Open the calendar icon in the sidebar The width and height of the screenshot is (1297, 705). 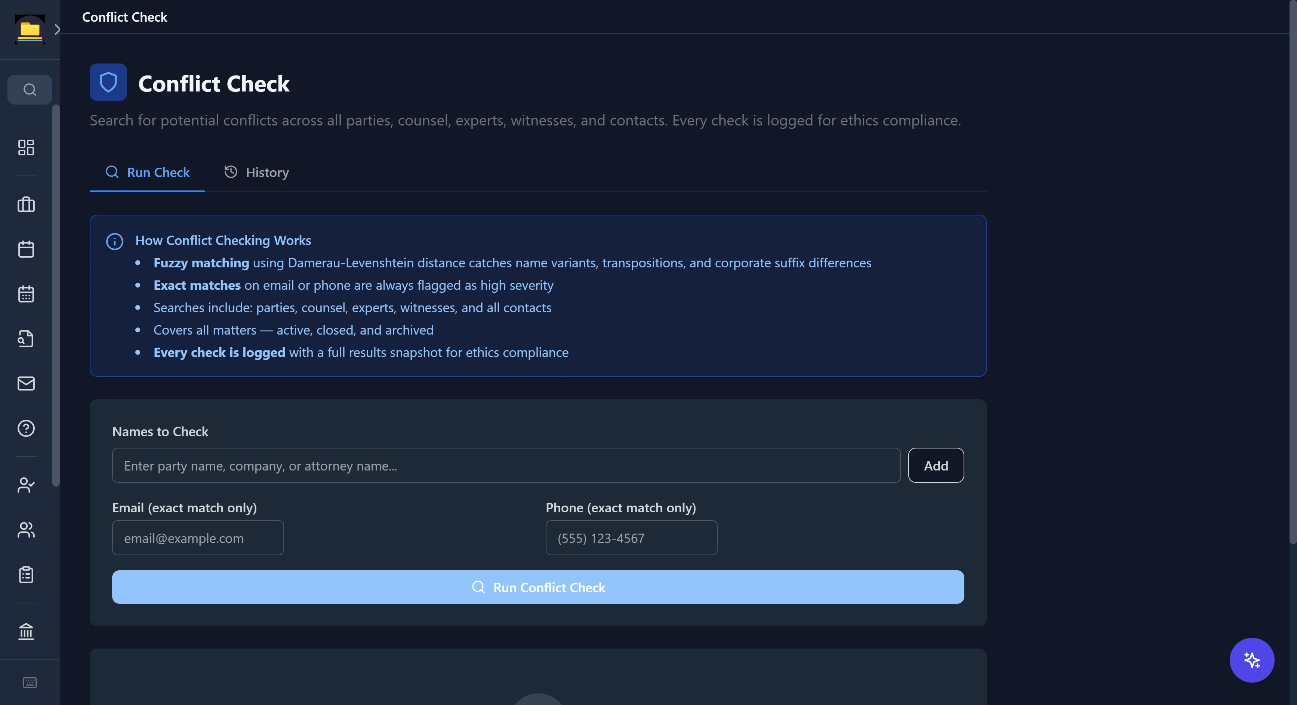coord(26,249)
